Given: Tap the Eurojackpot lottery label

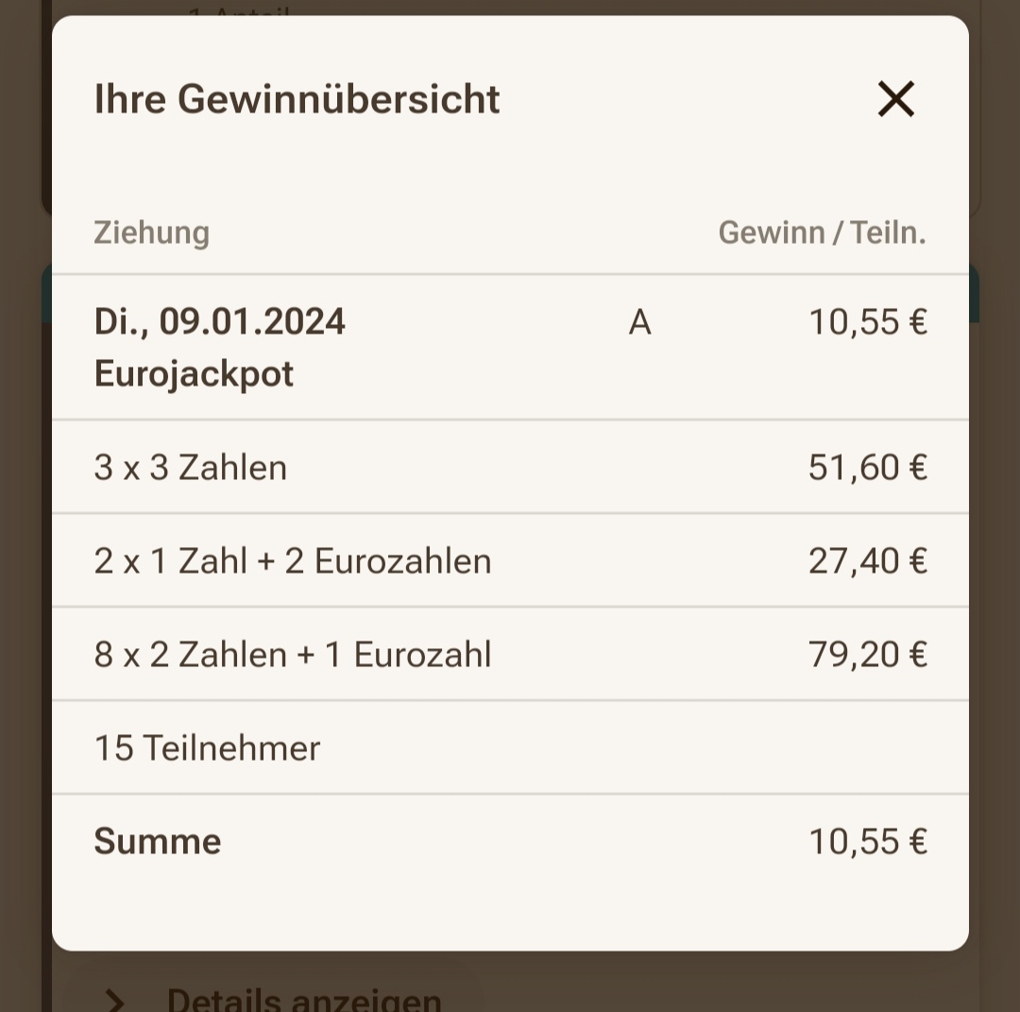Looking at the screenshot, I should coord(194,374).
